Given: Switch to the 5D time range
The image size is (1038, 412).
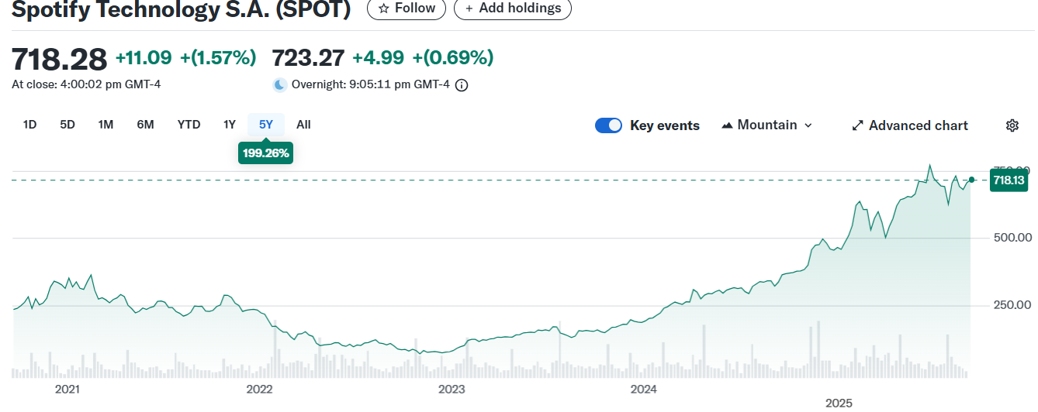Looking at the screenshot, I should coord(67,125).
